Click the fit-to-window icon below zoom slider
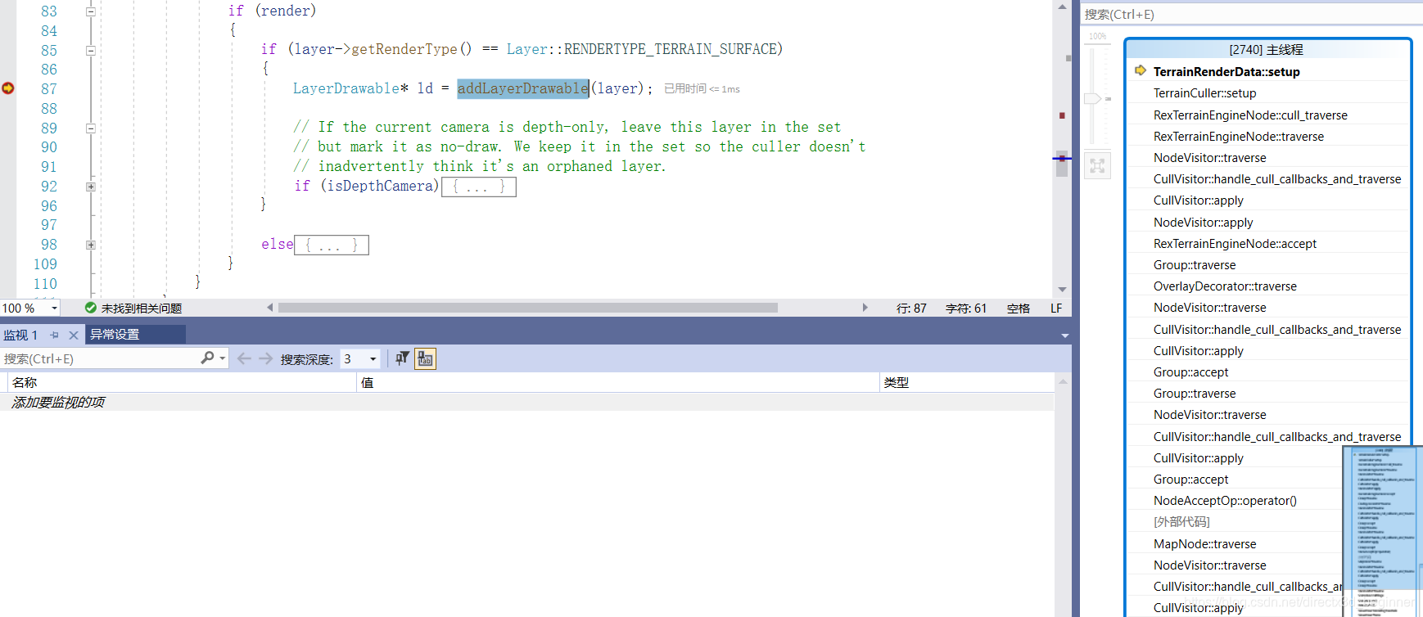Screen dimensions: 1423x617 1097,166
